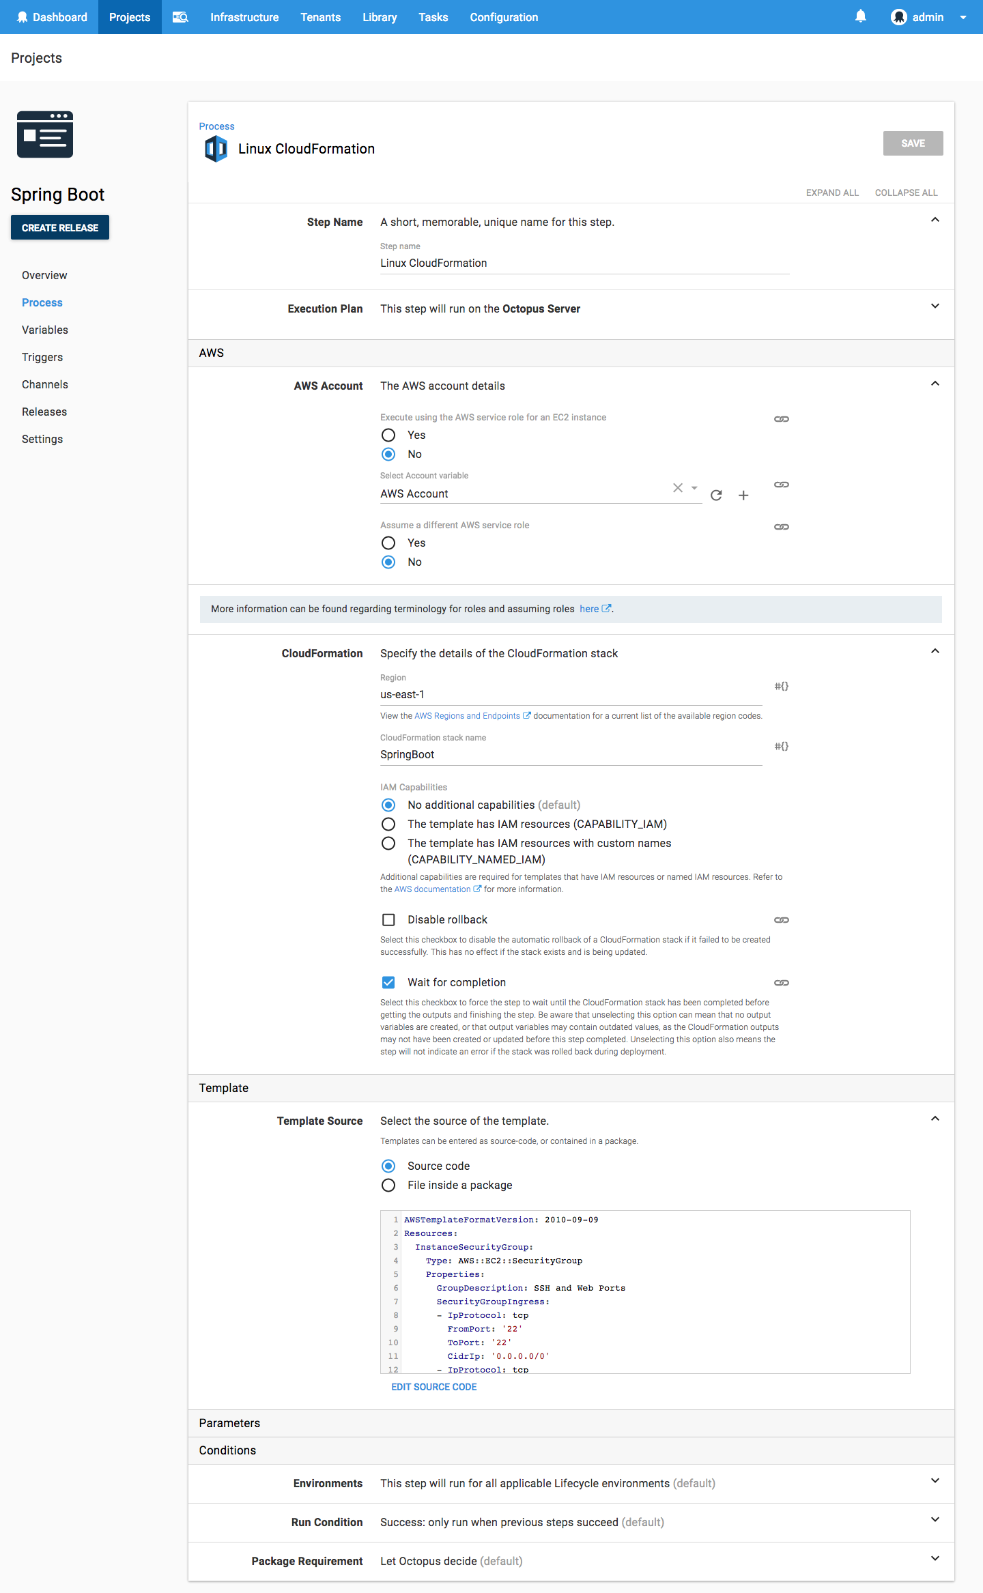Click the Create Release button
The width and height of the screenshot is (983, 1593).
[60, 227]
